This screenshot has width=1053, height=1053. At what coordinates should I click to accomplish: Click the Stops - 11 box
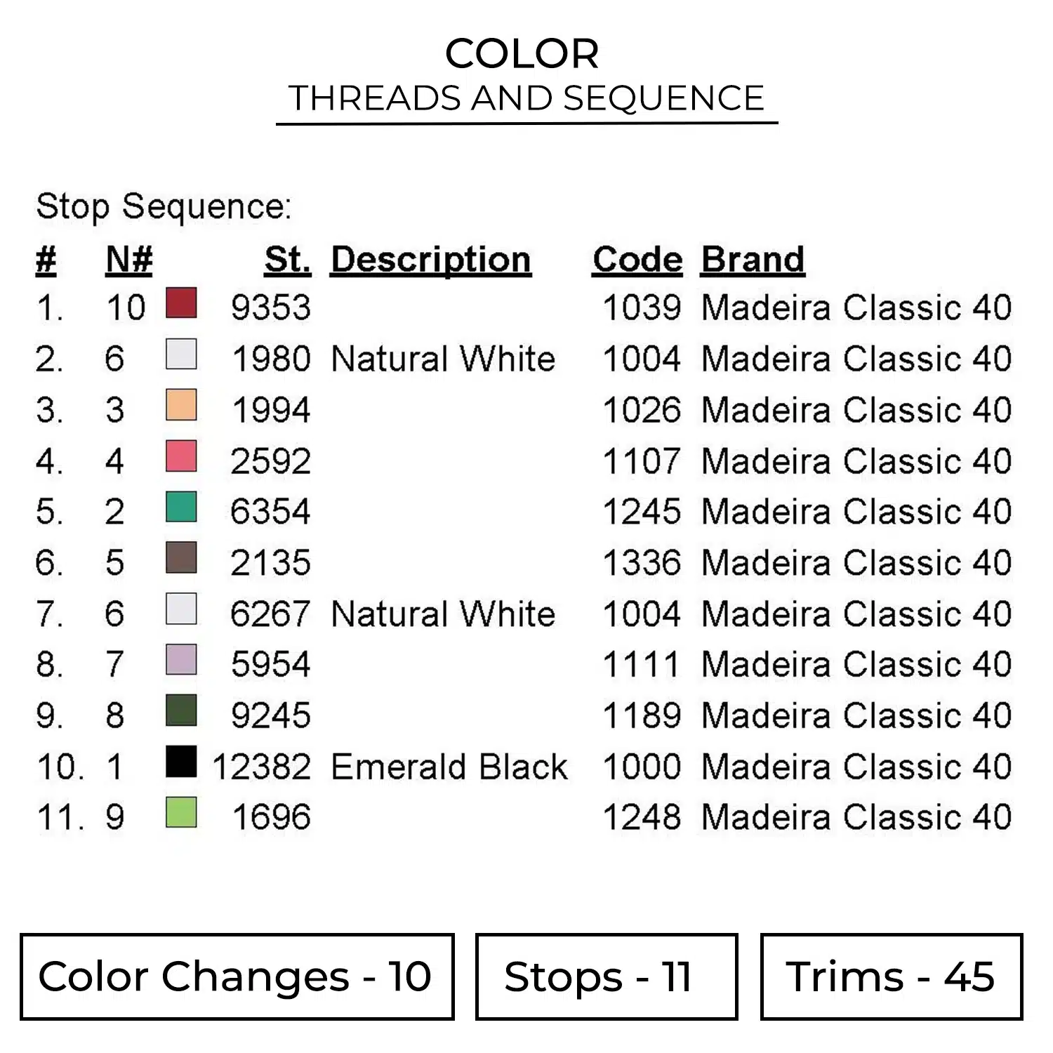coord(607,976)
